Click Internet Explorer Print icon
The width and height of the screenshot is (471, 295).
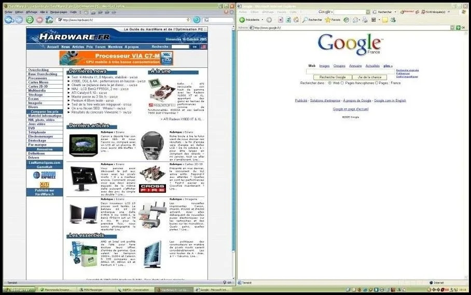coord(365,20)
